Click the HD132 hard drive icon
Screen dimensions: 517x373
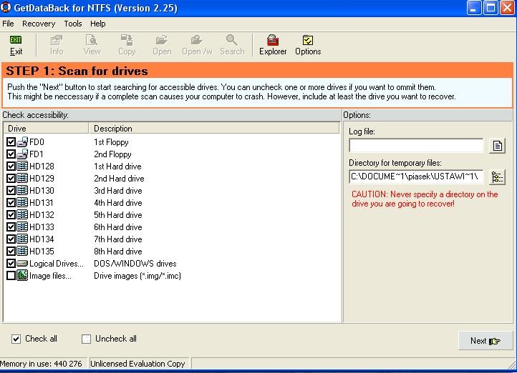22,215
